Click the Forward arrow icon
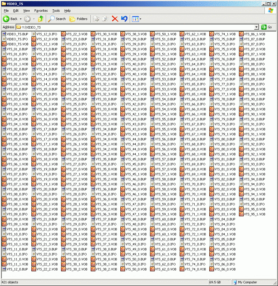278x286 pixels. [x=27, y=19]
